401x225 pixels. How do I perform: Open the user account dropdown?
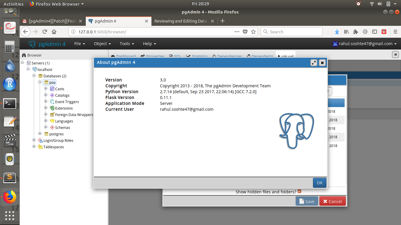coord(364,44)
